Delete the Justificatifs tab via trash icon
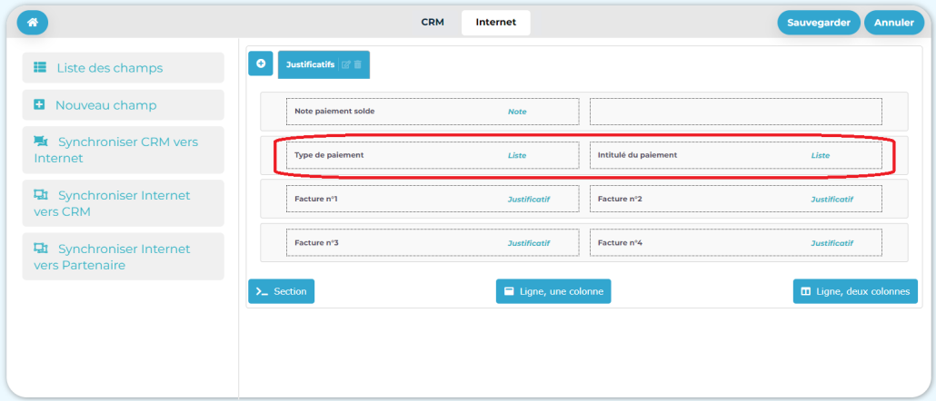936x401 pixels. pyautogui.click(x=357, y=64)
